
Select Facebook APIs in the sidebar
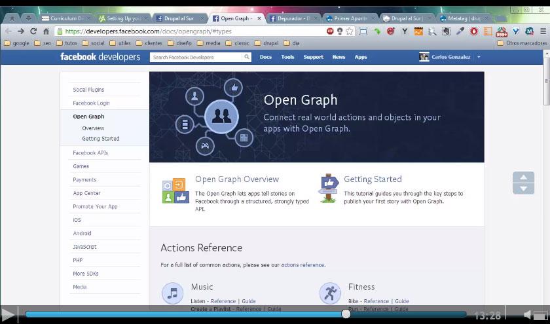pyautogui.click(x=90, y=153)
